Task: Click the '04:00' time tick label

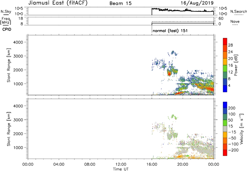Action: pyautogui.click(x=59, y=165)
